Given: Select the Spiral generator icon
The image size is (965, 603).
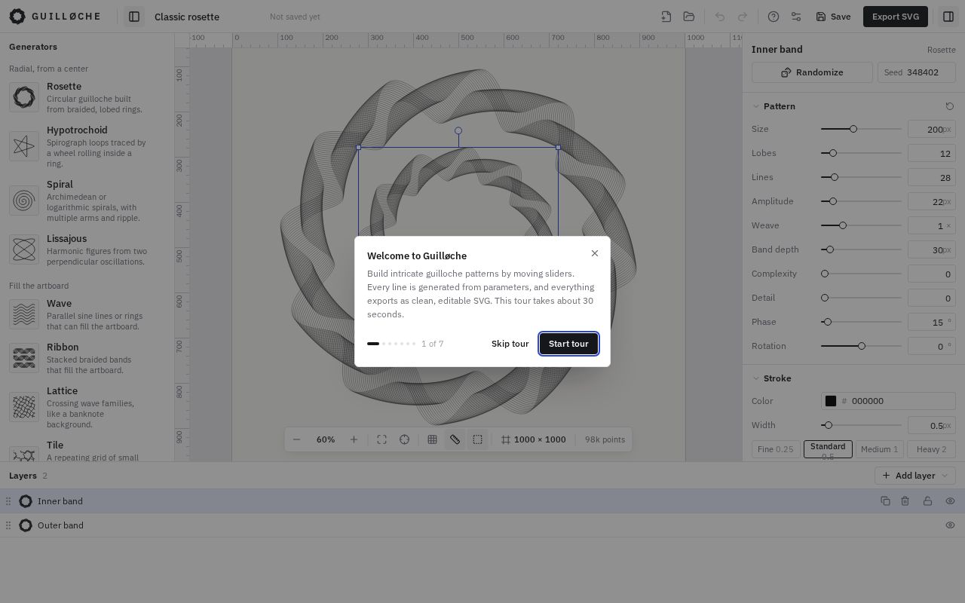Looking at the screenshot, I should (x=24, y=200).
